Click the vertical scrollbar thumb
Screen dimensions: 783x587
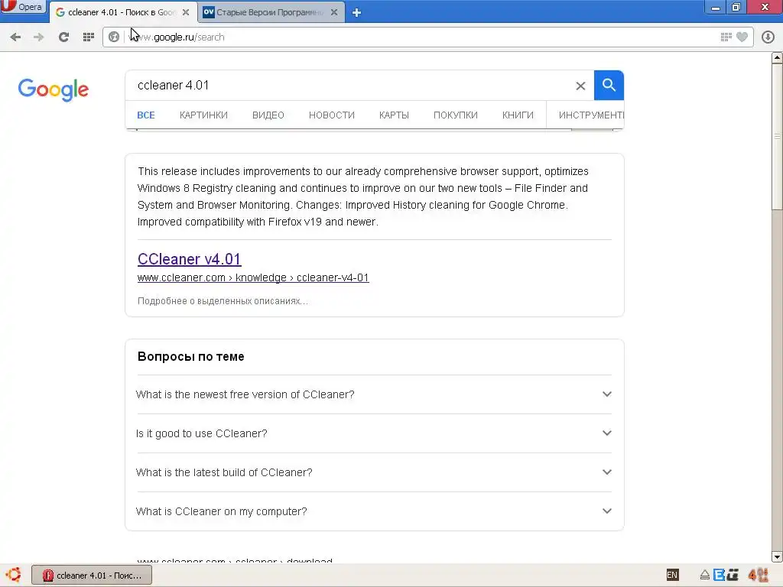coord(777,136)
